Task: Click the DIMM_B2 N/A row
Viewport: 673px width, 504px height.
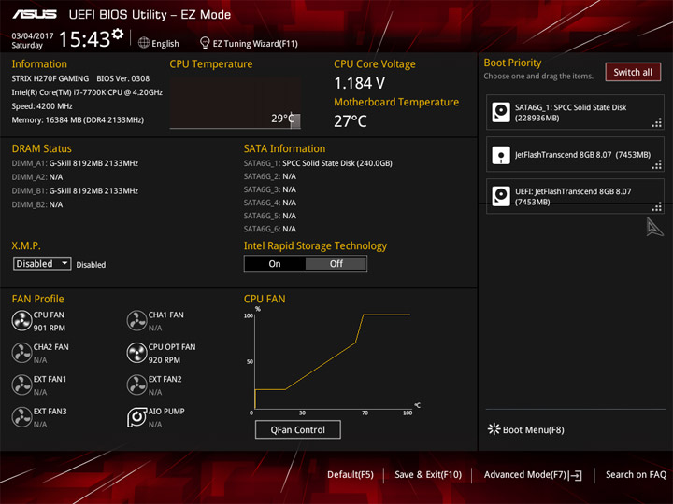Action: pos(37,204)
